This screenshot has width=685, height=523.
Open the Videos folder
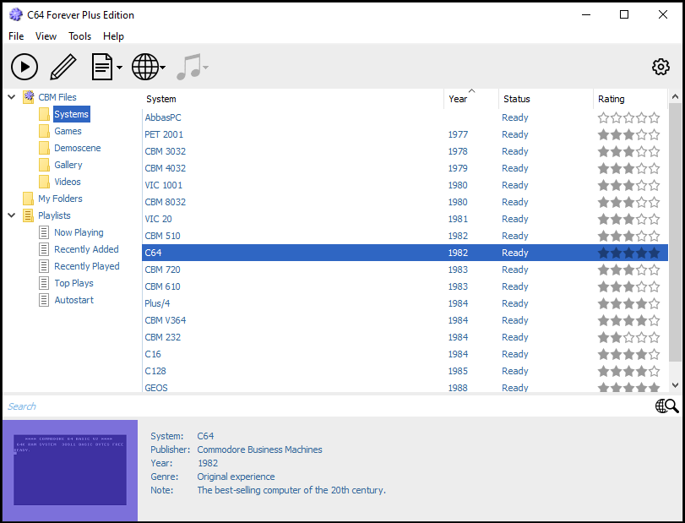click(68, 182)
